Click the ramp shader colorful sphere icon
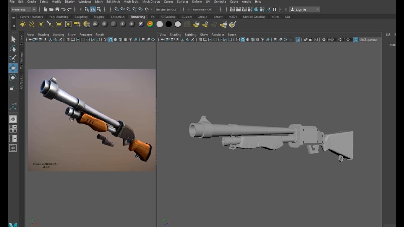Viewport: 404px width, 227px height. (x=150, y=24)
